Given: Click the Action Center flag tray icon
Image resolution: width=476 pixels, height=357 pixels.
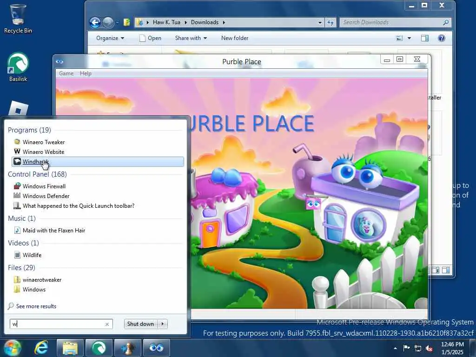Looking at the screenshot, I should tap(406, 348).
